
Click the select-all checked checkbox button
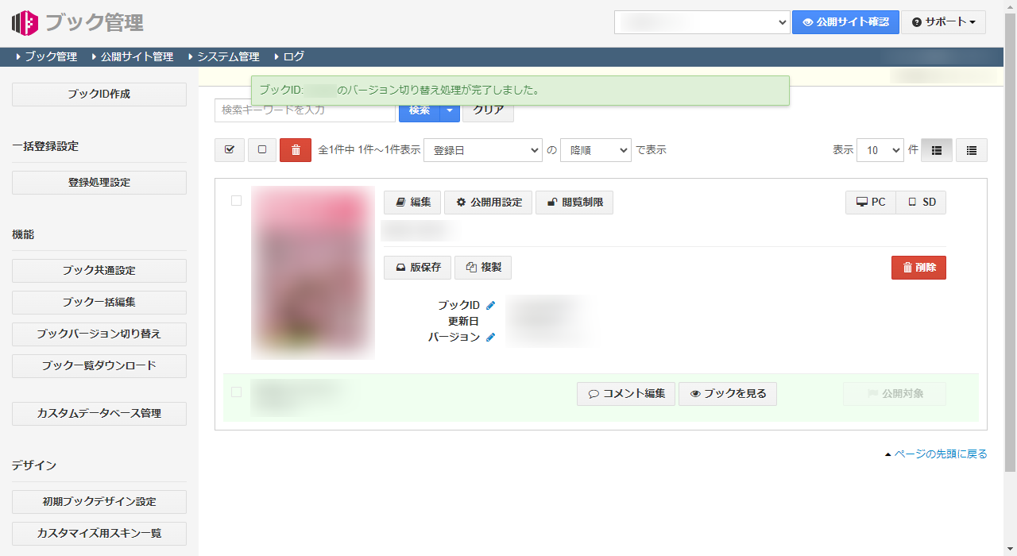click(x=229, y=150)
